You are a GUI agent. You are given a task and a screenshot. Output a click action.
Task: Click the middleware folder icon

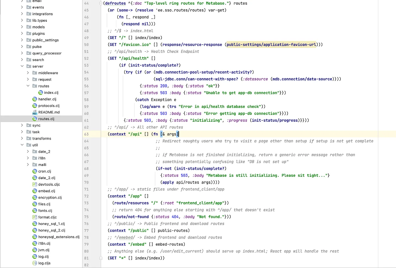[35, 73]
